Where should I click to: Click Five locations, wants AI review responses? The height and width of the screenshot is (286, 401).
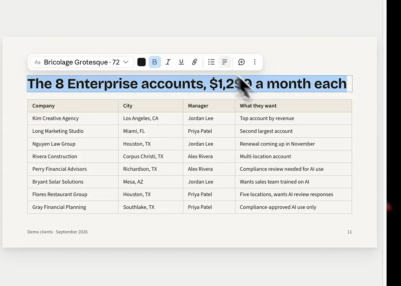293,194
